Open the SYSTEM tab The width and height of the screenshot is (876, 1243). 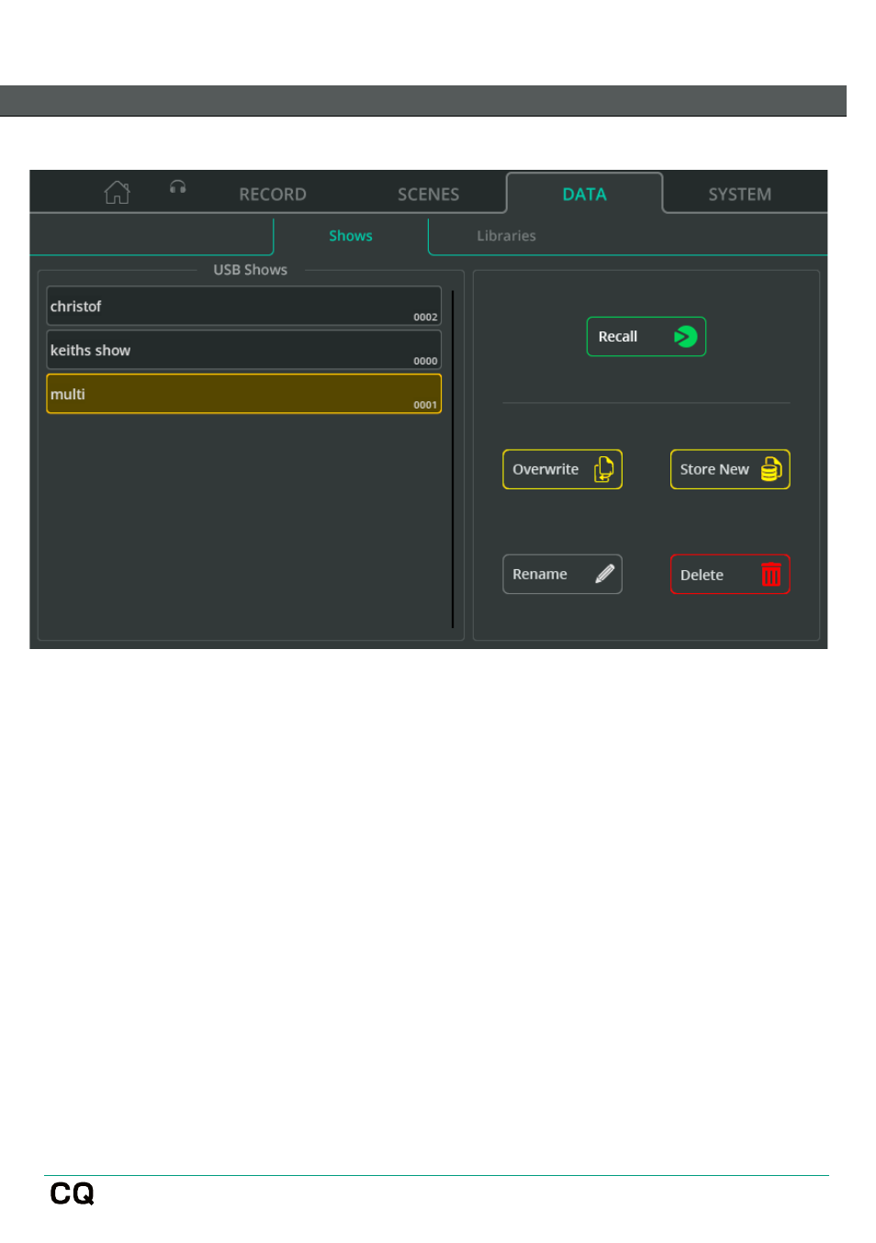tap(739, 195)
